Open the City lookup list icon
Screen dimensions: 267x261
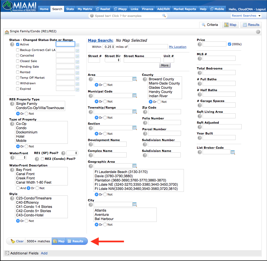click(135, 204)
